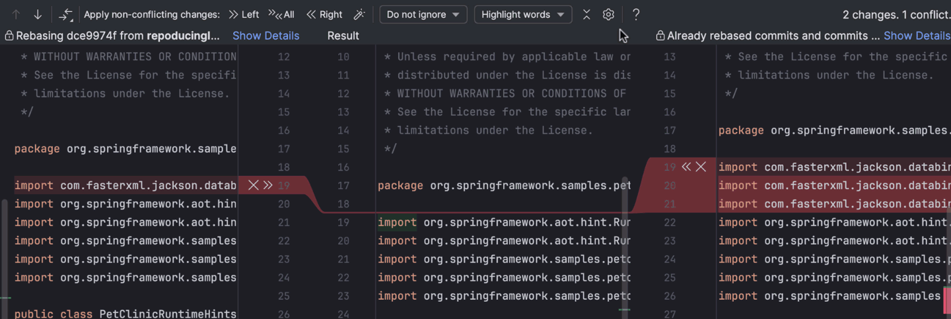Screen dimensions: 951x319
Task: Click samples.petc import on Result line 23
Action: point(504,296)
